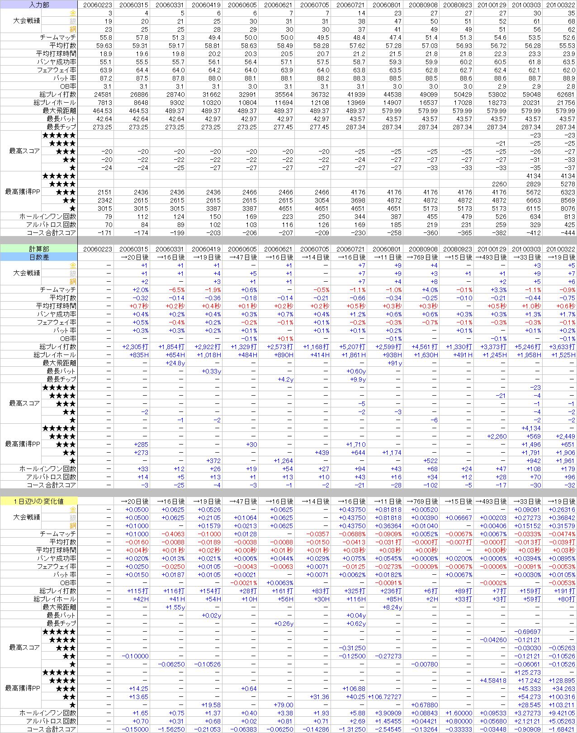This screenshot has width=577, height=733.
Task: Click the blue 日数差 header cell
Action: (39, 257)
